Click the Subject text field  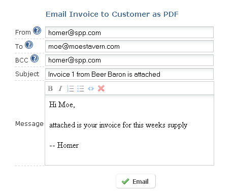point(129,74)
